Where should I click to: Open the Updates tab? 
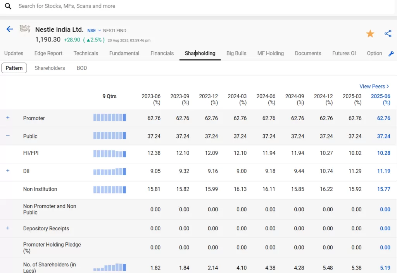click(14, 54)
